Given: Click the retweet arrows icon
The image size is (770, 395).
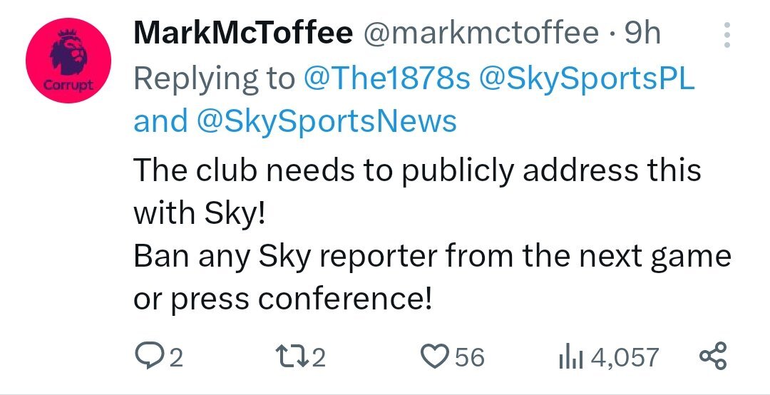Looking at the screenshot, I should pyautogui.click(x=292, y=356).
